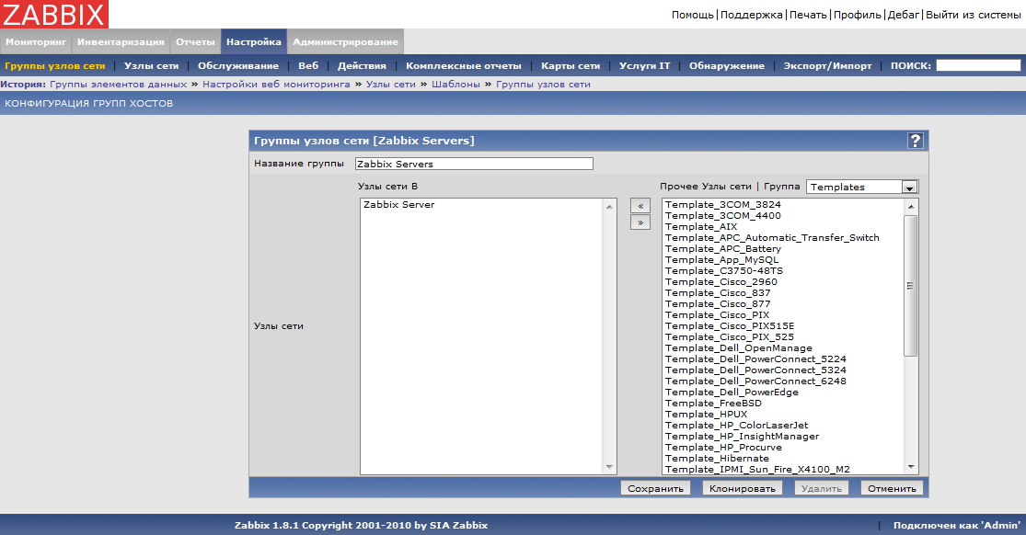Click left host list scrollbar up arrow
Screen dimensions: 1026x535
coord(609,207)
